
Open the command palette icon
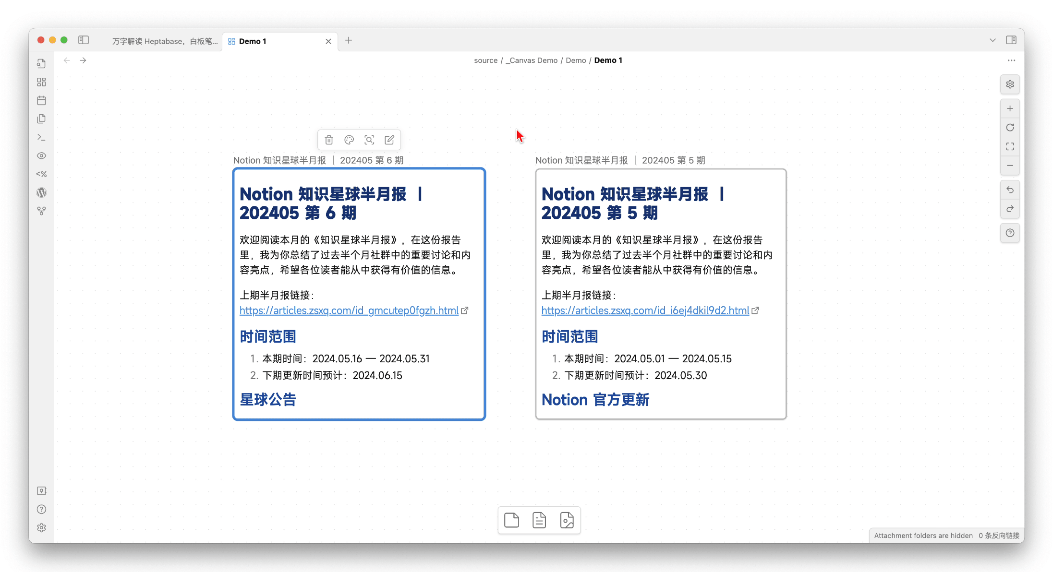pos(42,137)
